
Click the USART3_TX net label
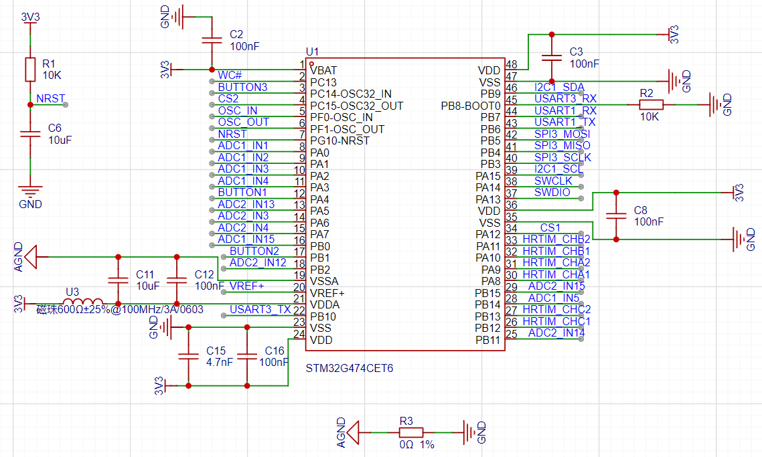click(260, 309)
